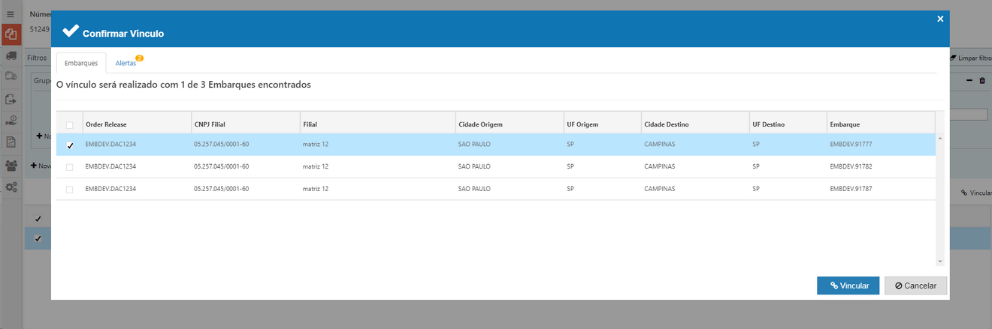The image size is (992, 329).
Task: Click the Cancelar button
Action: coord(915,286)
